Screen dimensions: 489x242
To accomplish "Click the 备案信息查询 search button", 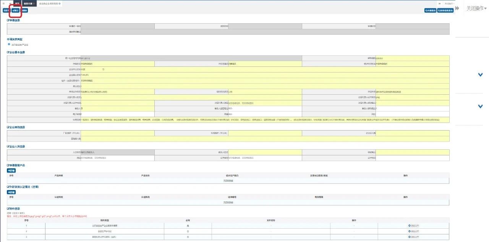I will 445,11.
